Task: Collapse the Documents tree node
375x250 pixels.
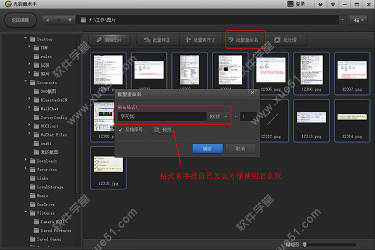Action: (x=26, y=81)
